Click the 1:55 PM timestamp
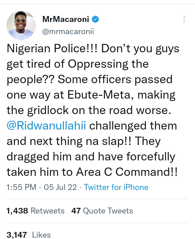This screenshot has width=195, height=239. click(21, 187)
